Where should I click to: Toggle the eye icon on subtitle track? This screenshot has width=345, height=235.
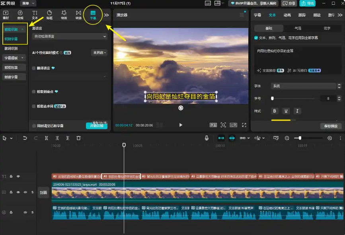(18, 176)
